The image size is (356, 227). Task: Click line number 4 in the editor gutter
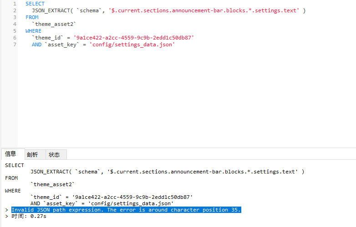tap(15, 24)
